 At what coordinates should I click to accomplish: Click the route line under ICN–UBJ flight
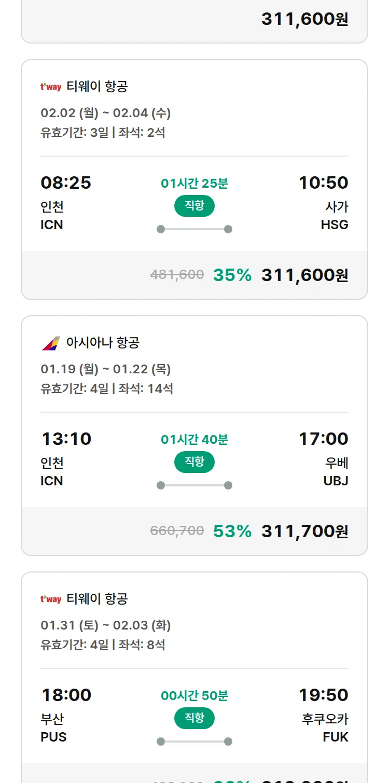[x=195, y=485]
